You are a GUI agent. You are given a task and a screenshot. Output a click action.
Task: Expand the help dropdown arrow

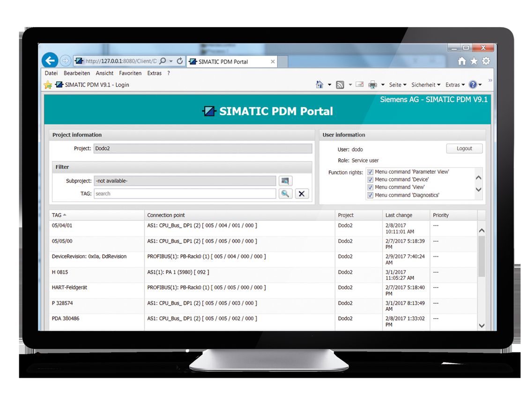point(480,85)
